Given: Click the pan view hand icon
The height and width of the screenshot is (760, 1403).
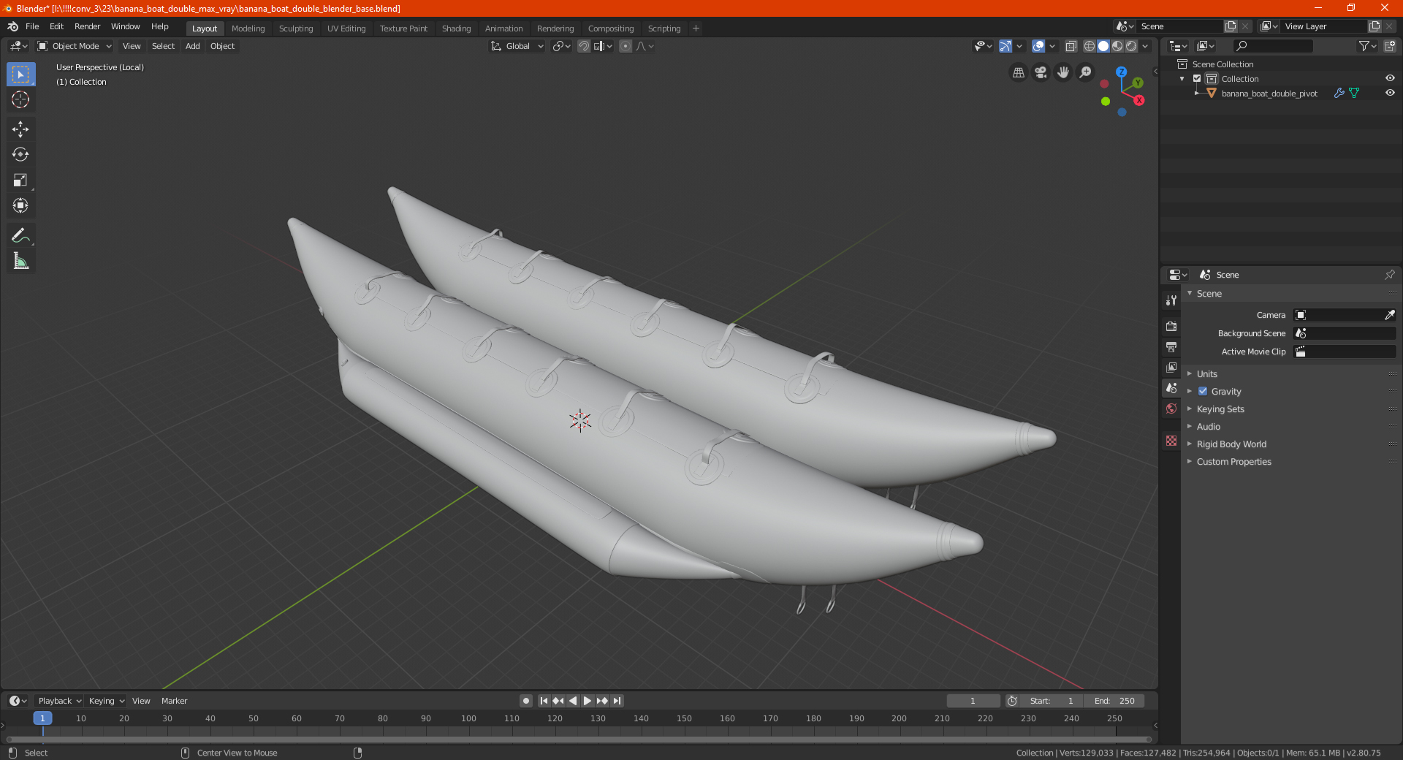Looking at the screenshot, I should pos(1063,72).
